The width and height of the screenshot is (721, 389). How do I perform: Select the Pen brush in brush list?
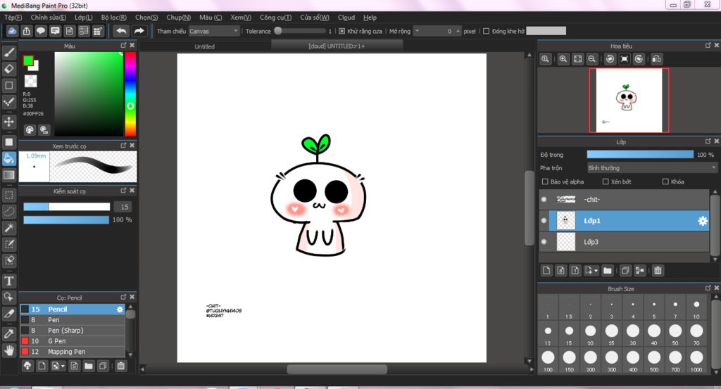73,320
